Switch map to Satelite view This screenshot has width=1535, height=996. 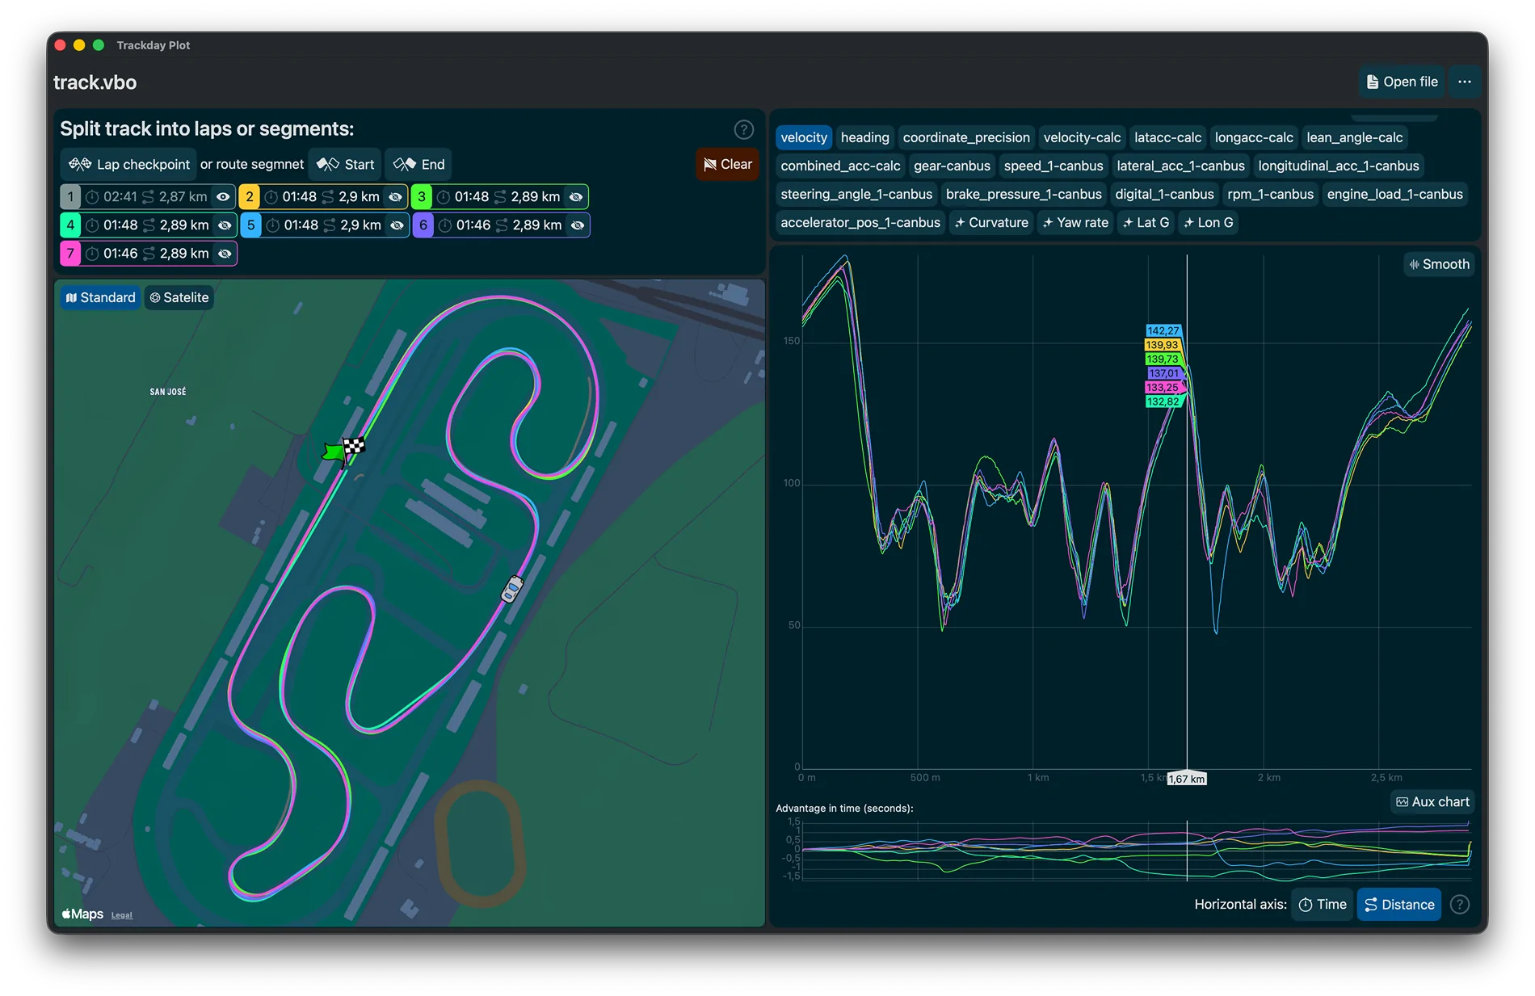pyautogui.click(x=179, y=298)
